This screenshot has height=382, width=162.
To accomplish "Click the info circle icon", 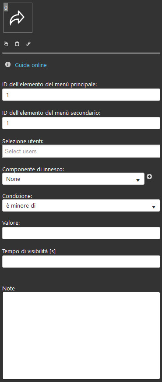I will click(8, 64).
